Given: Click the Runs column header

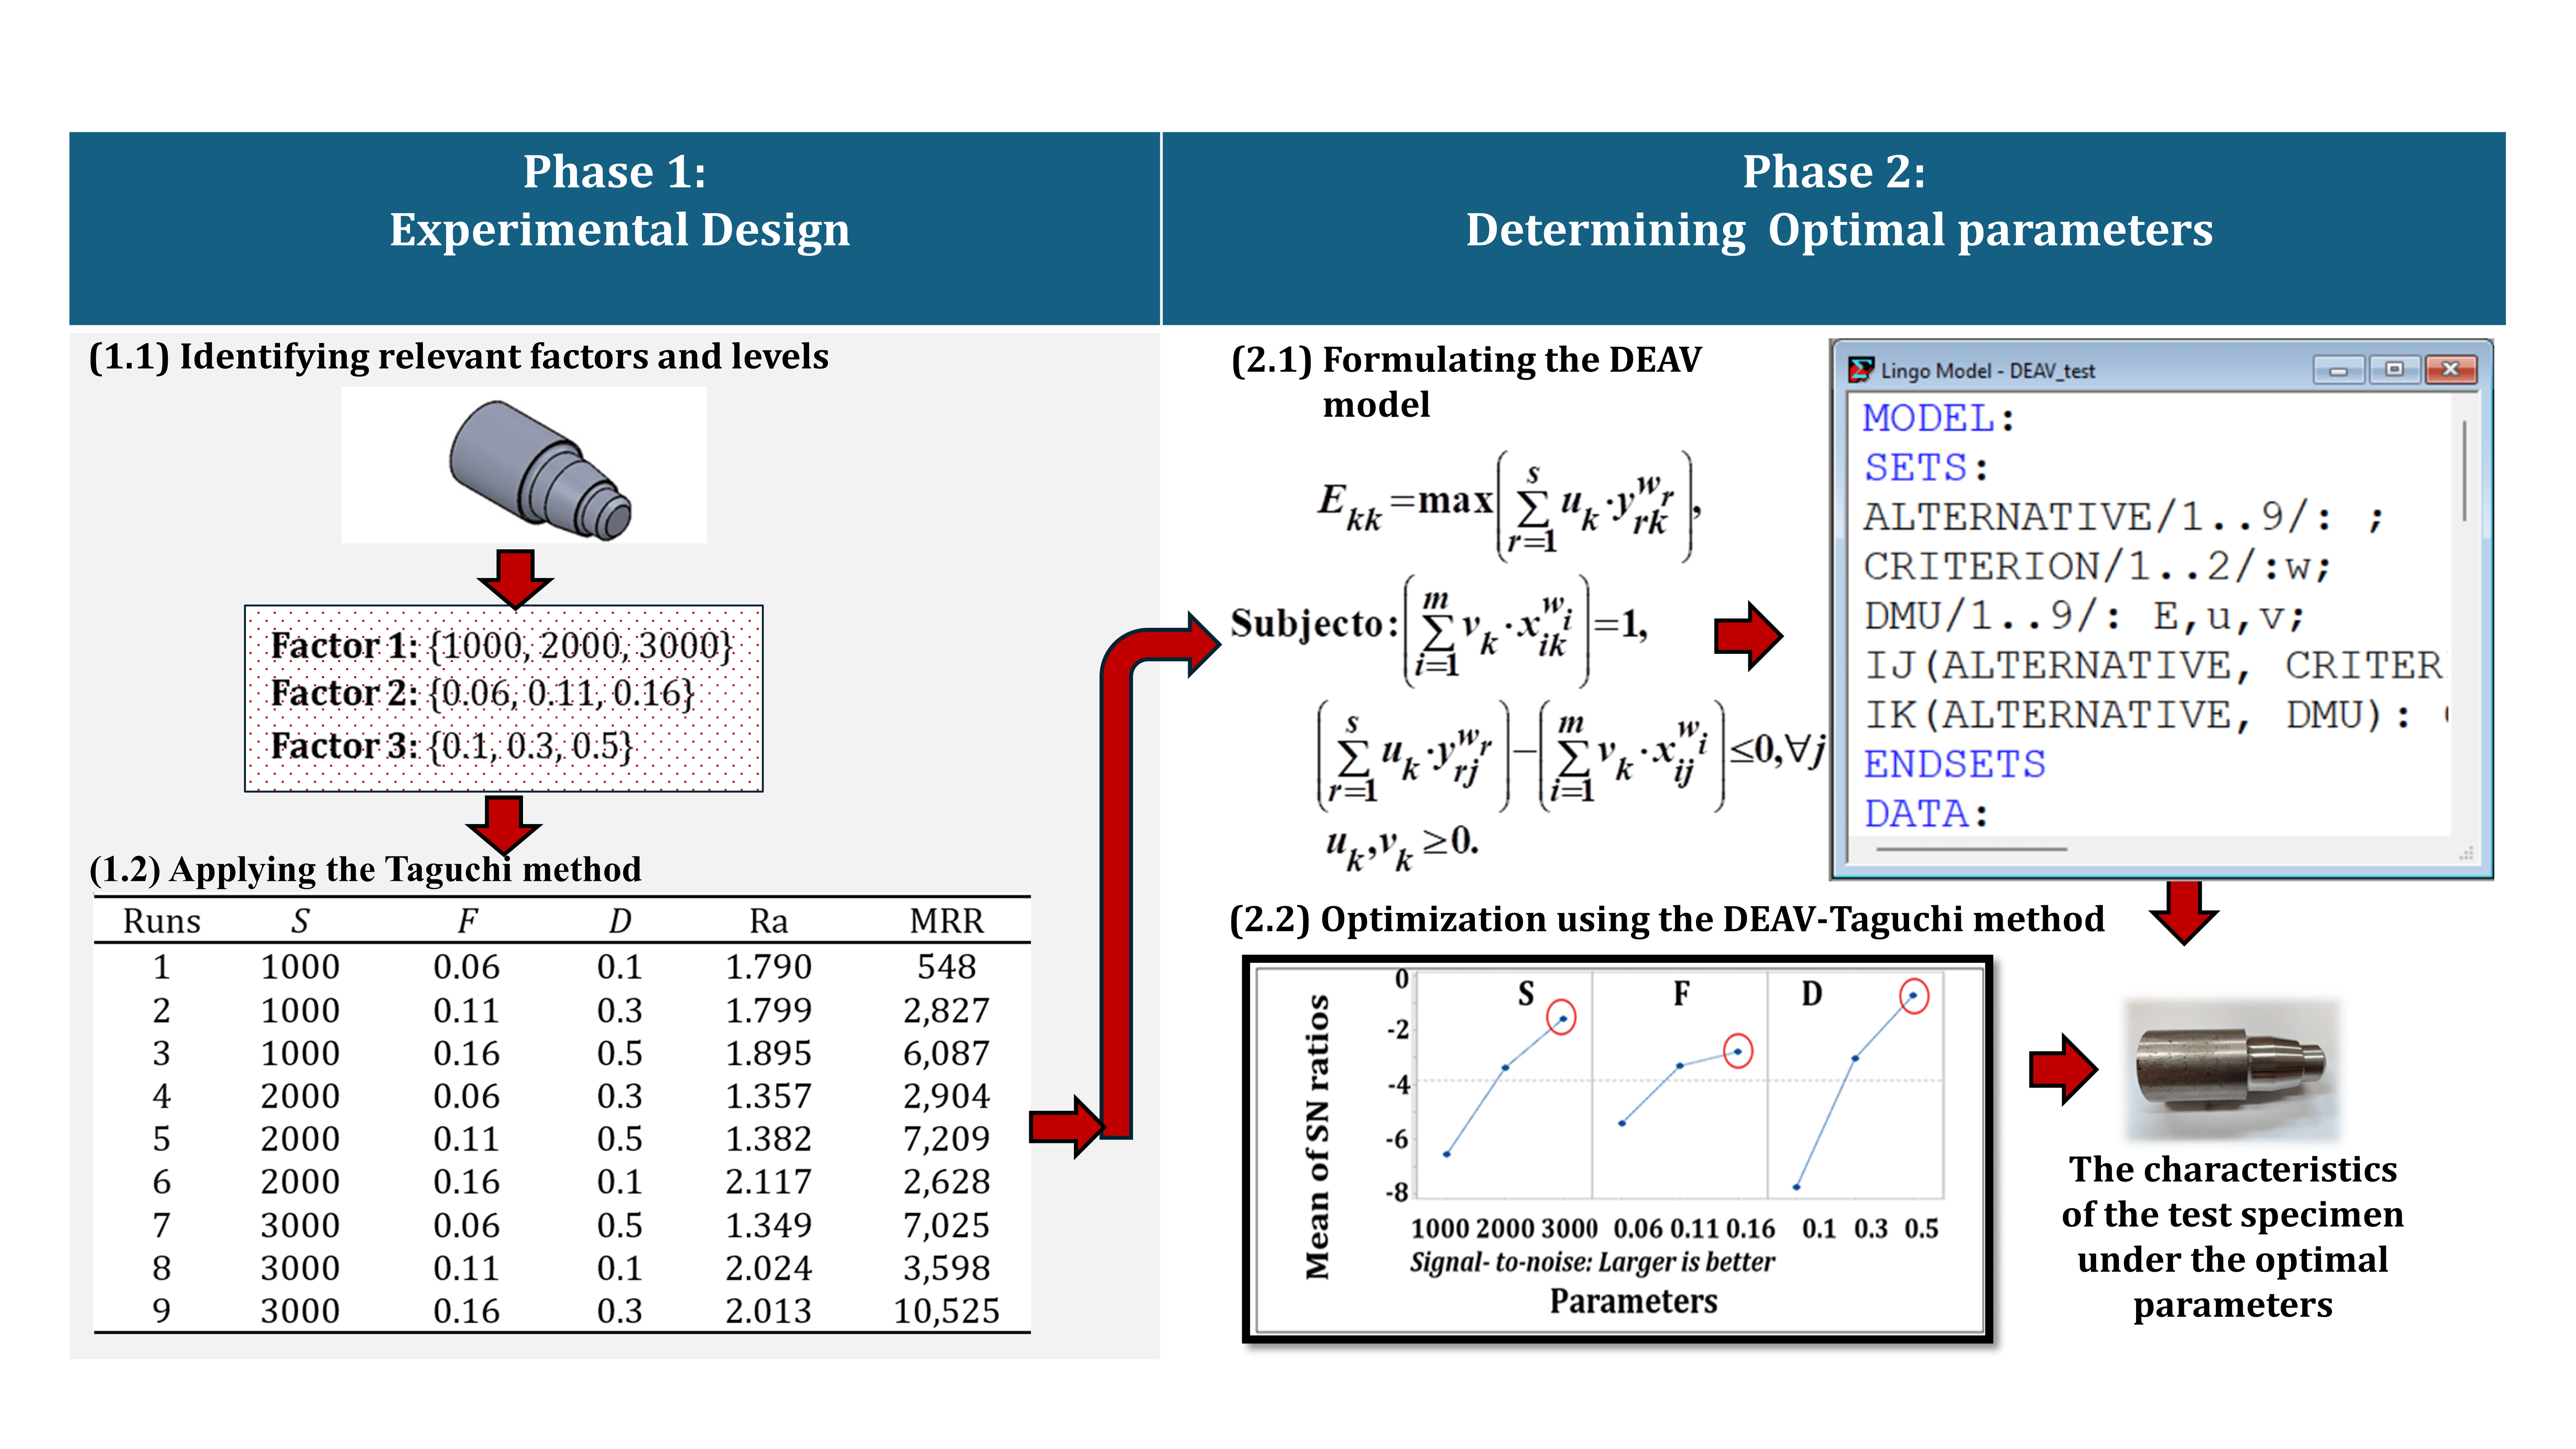Looking at the screenshot, I should pyautogui.click(x=162, y=921).
